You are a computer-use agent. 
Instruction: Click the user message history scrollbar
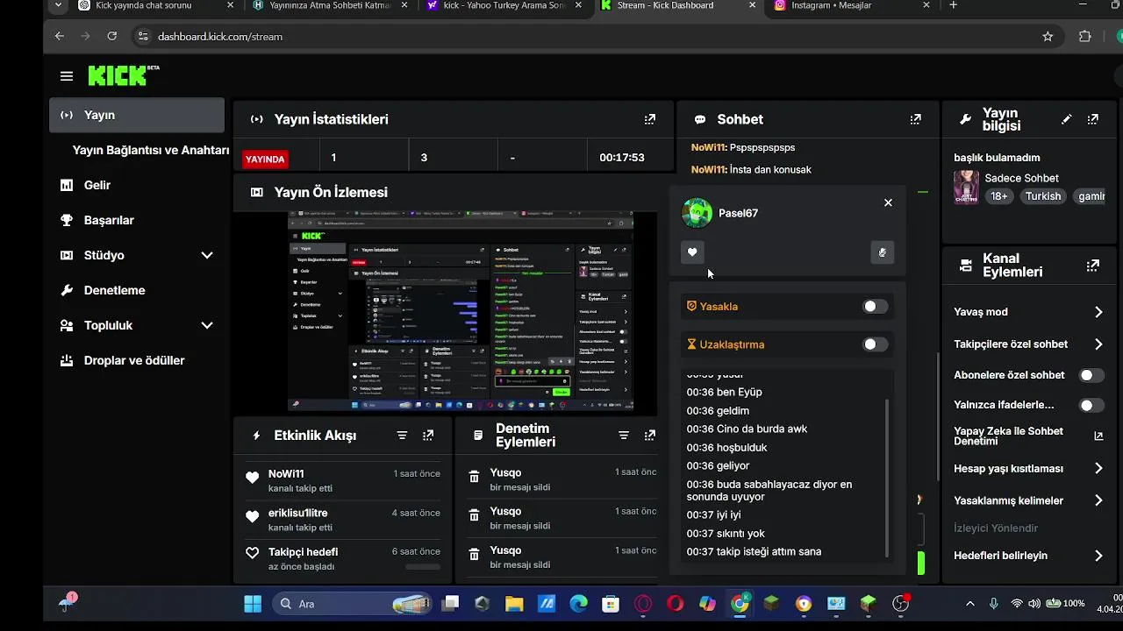pyautogui.click(x=888, y=478)
